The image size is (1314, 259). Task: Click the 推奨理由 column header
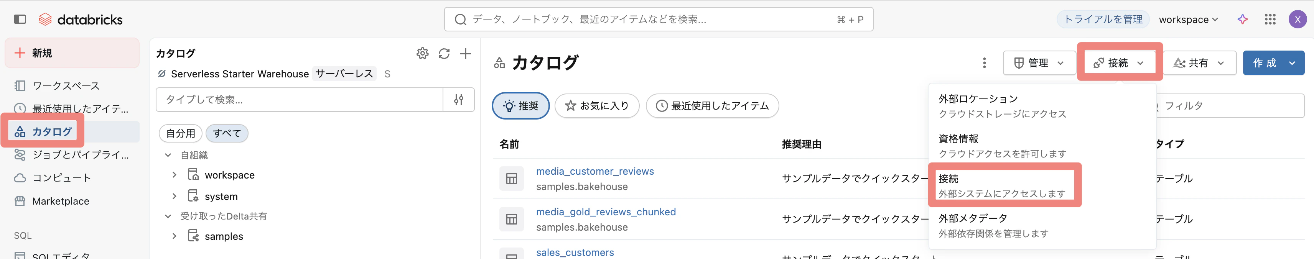point(801,144)
